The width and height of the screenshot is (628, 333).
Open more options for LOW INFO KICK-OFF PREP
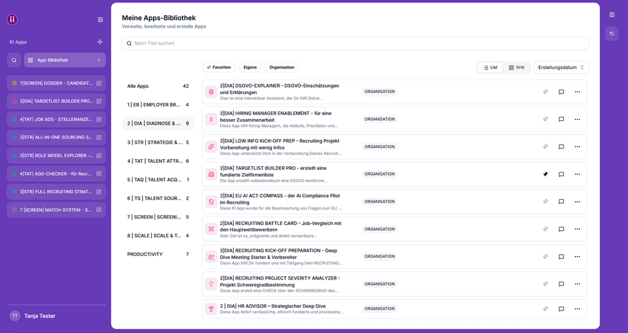pos(577,147)
